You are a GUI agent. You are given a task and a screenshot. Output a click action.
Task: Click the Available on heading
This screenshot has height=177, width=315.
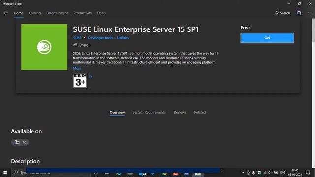27,131
